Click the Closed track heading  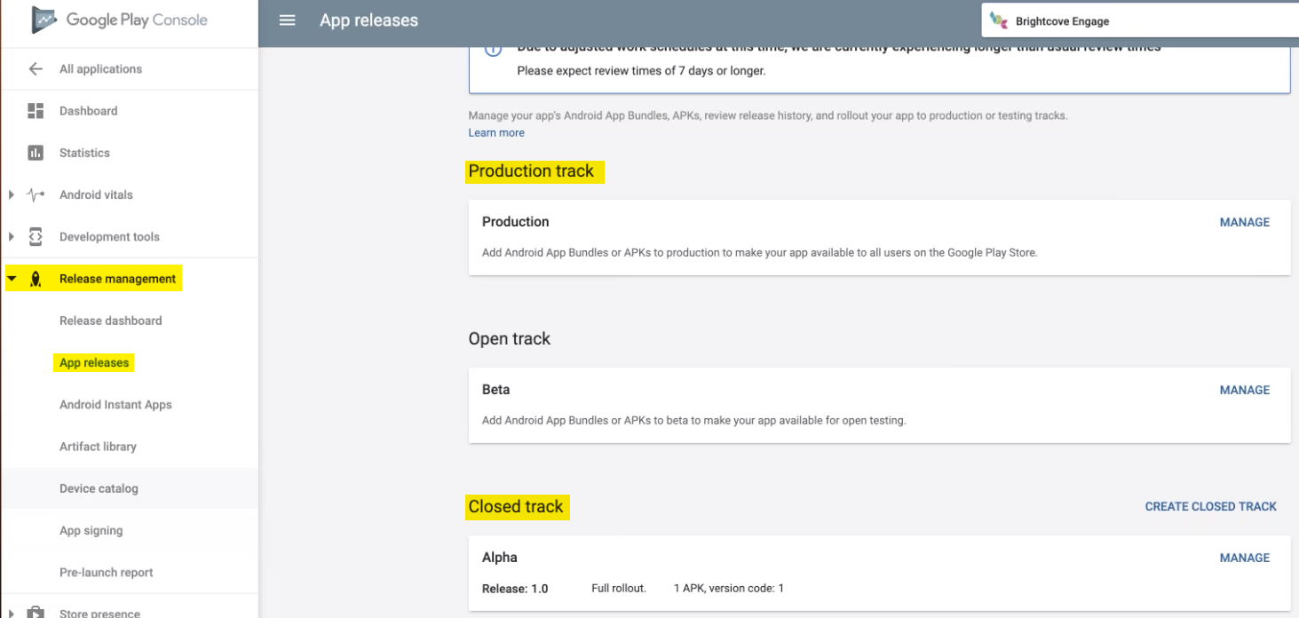pyautogui.click(x=516, y=506)
